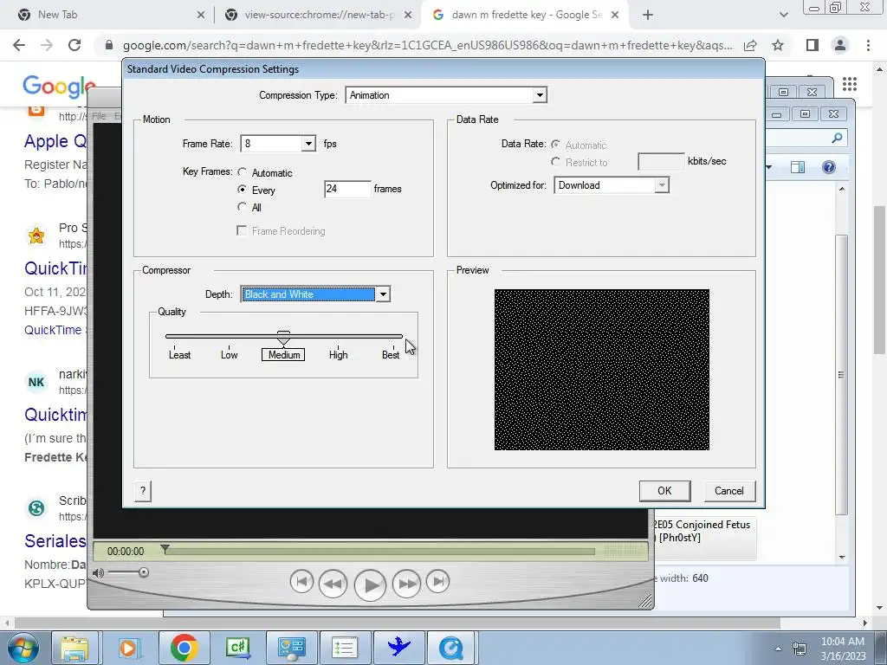
Task: Open the Depth dropdown arrow
Action: (383, 294)
